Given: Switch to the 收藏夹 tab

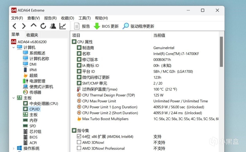Looking at the screenshot, I should [32, 35].
